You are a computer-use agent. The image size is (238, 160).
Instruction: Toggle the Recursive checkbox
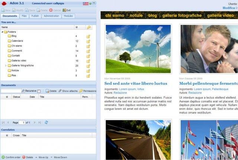pyautogui.click(x=39, y=91)
